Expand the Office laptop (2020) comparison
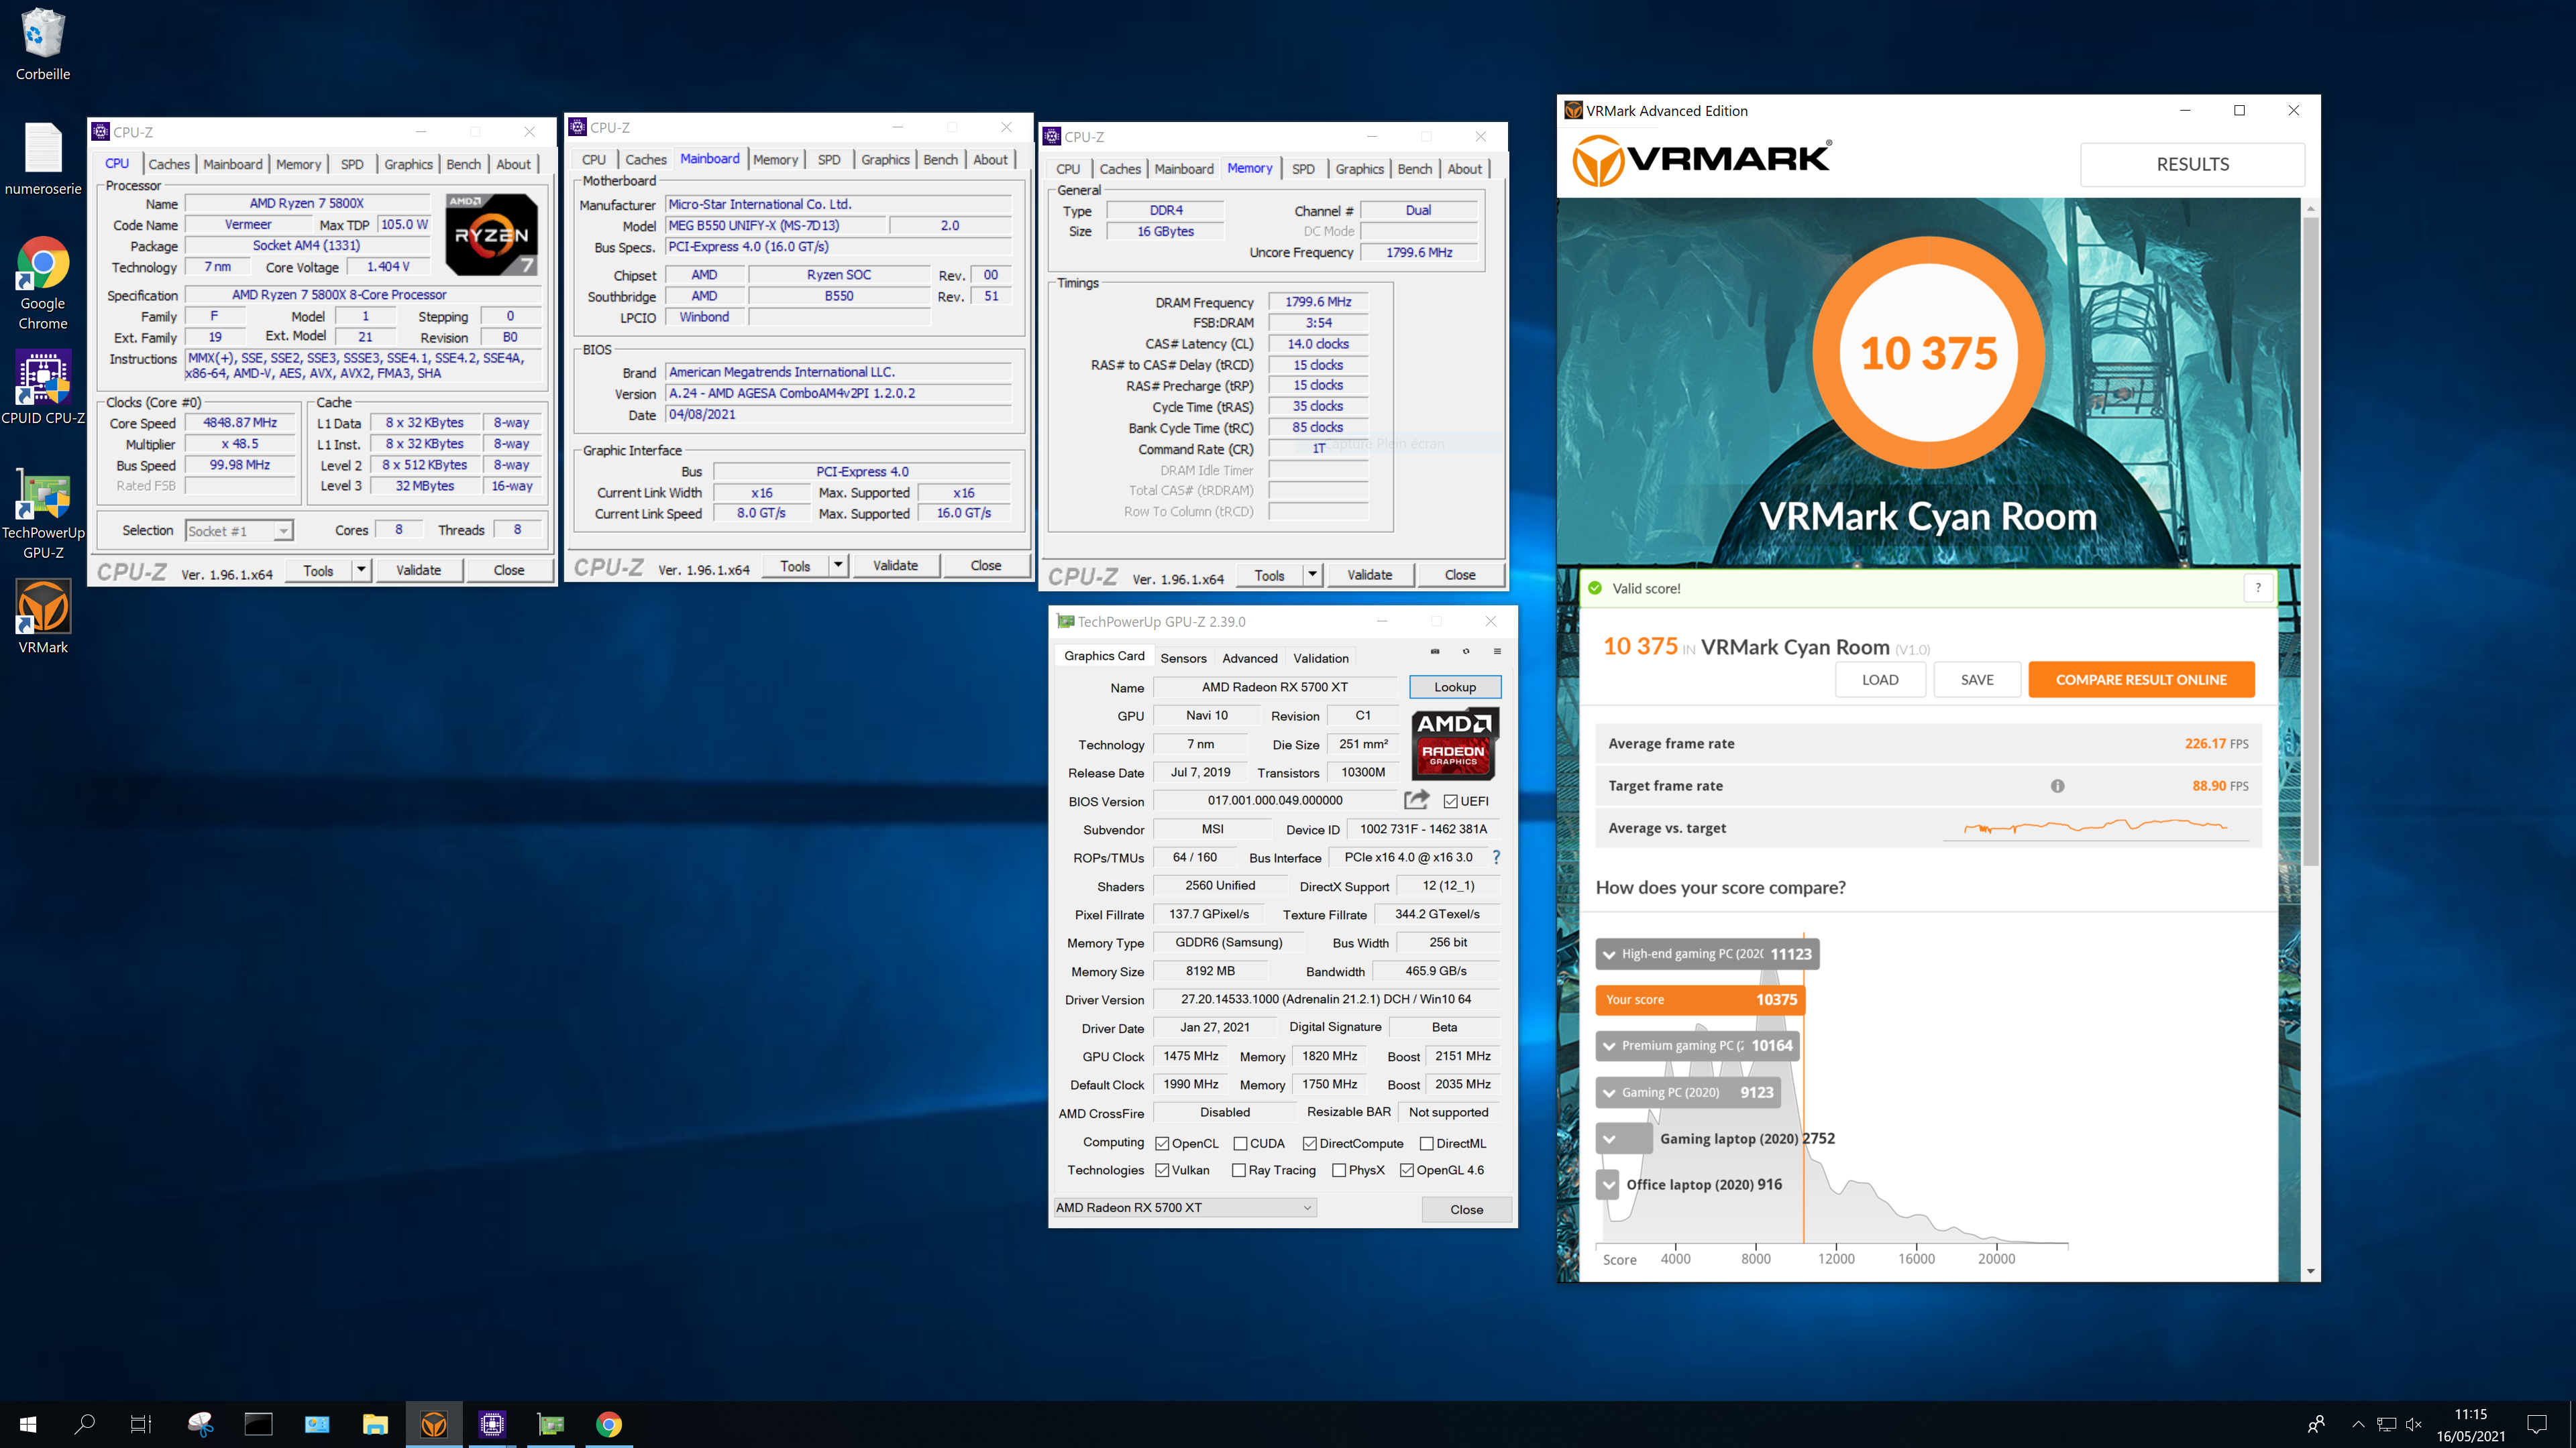 (1608, 1184)
